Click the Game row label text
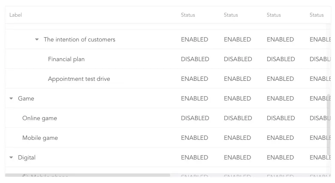Screen dimensions: 335x183 point(26,98)
